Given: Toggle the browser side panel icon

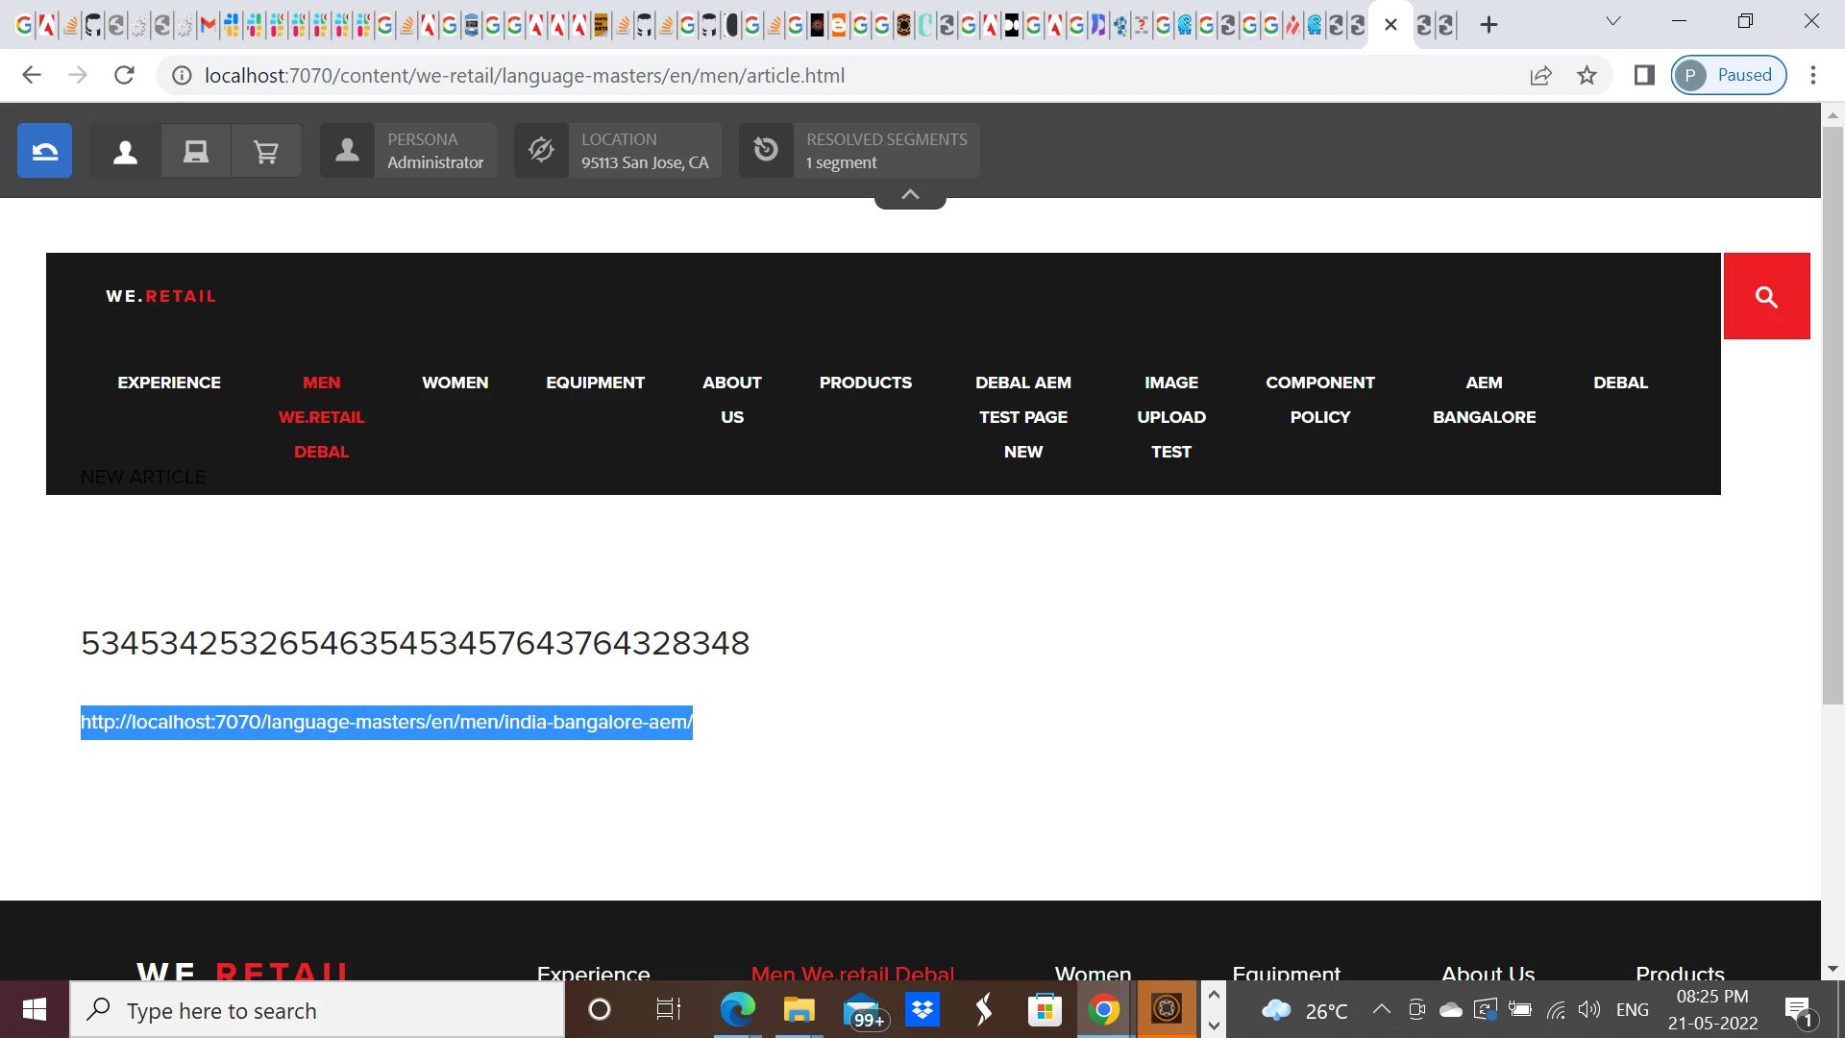Looking at the screenshot, I should coord(1644,75).
